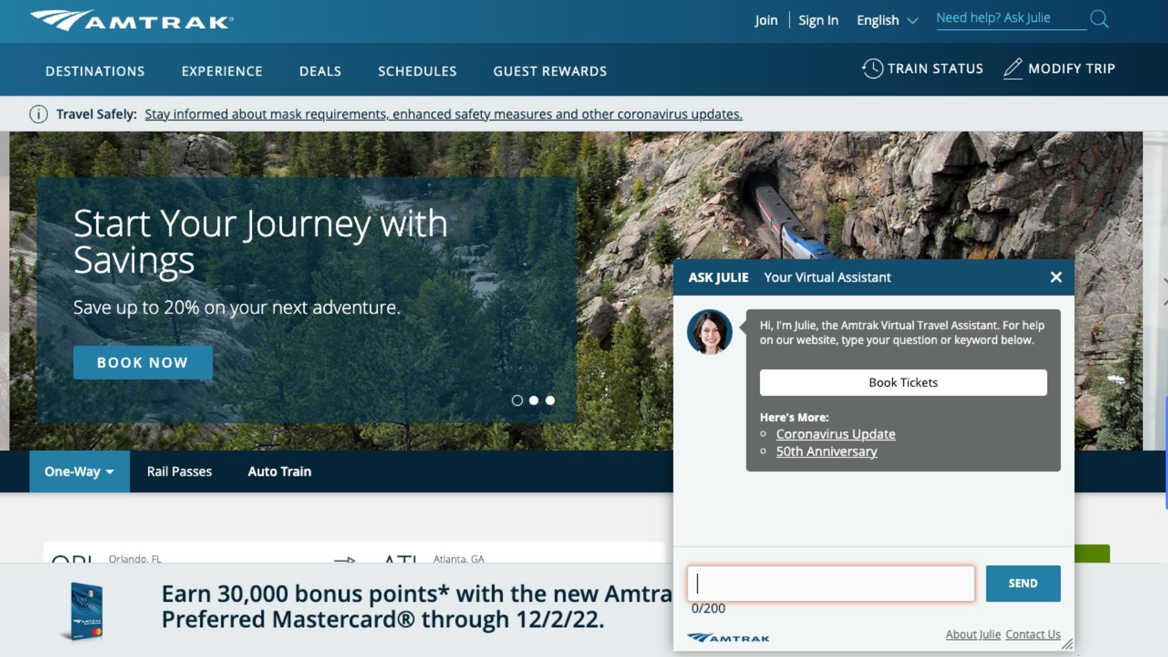Expand the One-Way trip type dropdown
The image size is (1168, 657).
point(79,471)
